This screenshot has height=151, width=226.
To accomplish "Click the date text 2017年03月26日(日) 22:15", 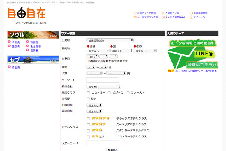I will pyautogui.click(x=31, y=23).
